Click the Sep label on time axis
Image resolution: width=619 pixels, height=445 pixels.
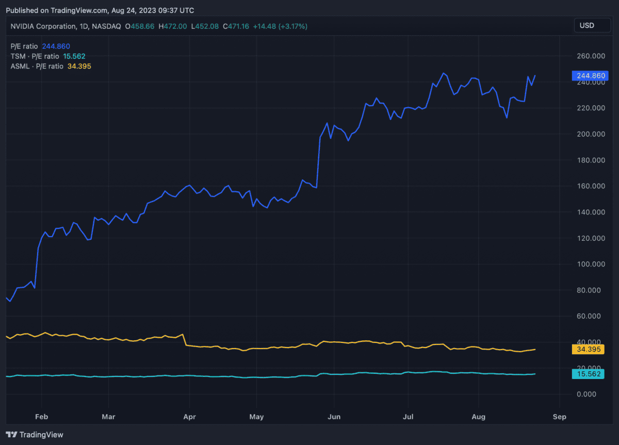click(559, 416)
